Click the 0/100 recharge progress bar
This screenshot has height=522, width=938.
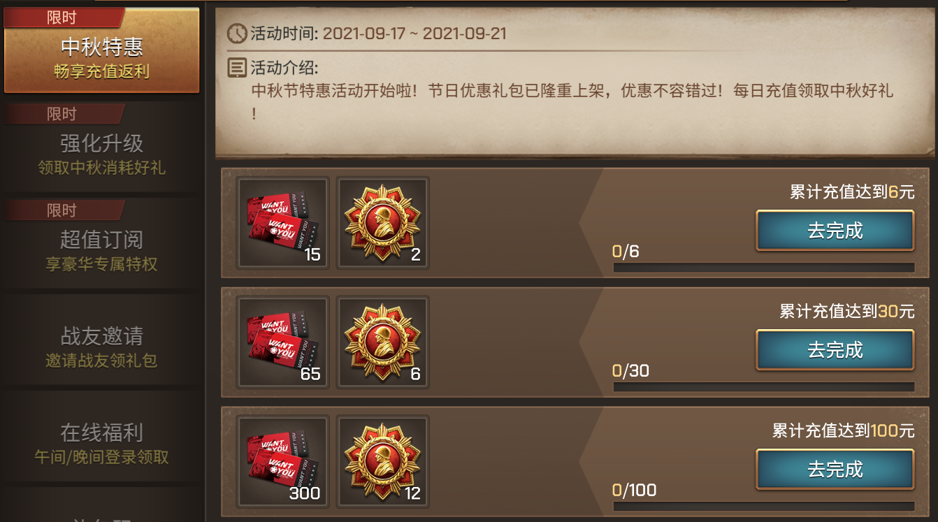pyautogui.click(x=764, y=506)
